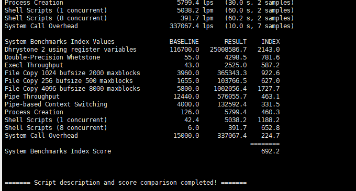The width and height of the screenshot is (356, 191).
Task: Click the 'Double-Precision Whetstone' row label
Action: pos(52,57)
